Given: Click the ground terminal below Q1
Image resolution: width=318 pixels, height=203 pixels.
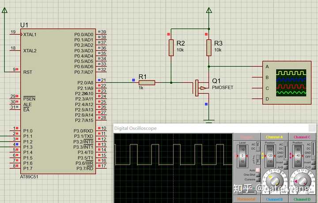Looking at the screenshot, I should tap(209, 121).
